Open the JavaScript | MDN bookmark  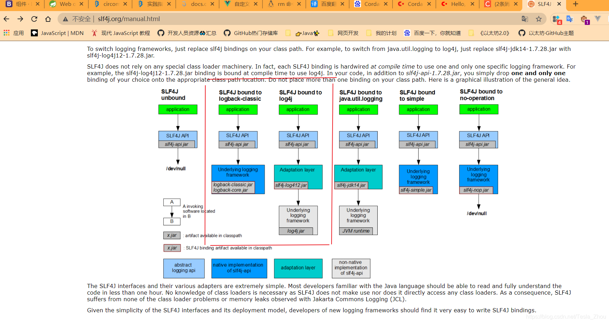pos(58,33)
